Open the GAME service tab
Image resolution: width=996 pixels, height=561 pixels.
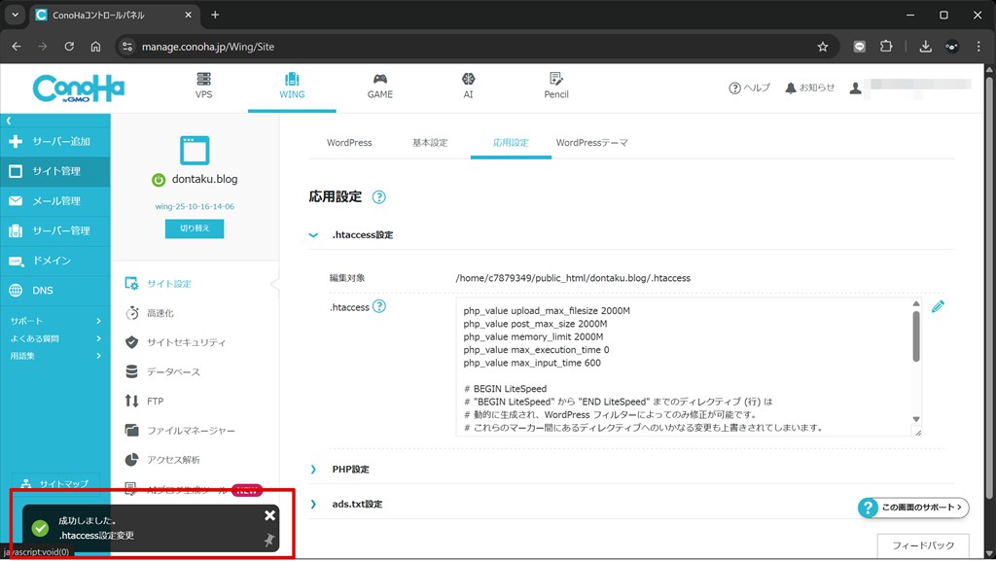click(x=380, y=87)
